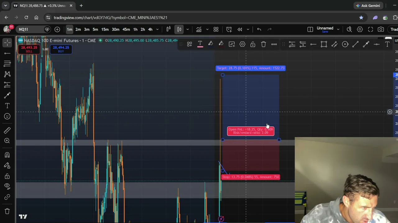Switch to 3m timeframe

[87, 29]
